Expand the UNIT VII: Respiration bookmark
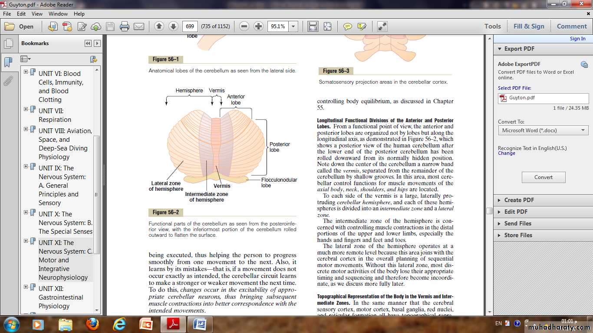Viewport: 593px width, 333px height. (26, 109)
